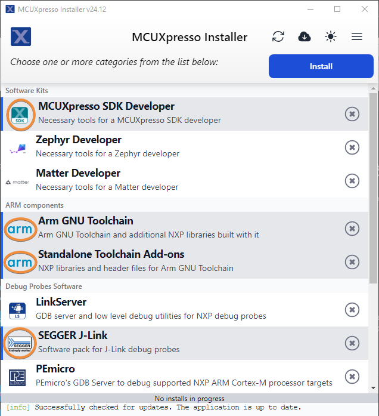Click the title bar application icon
Screen dimensions: 379x416
(x=10, y=9)
